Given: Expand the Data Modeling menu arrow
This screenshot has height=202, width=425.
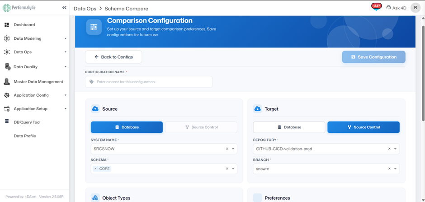Looking at the screenshot, I should 65,38.
